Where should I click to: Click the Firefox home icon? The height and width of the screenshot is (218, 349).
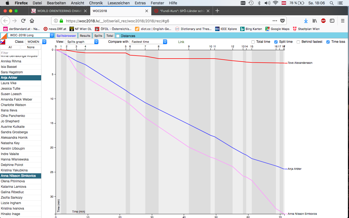pyautogui.click(x=32, y=21)
